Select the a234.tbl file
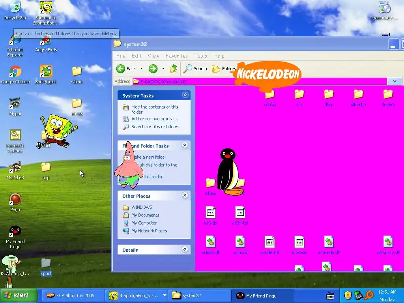The width and height of the screenshot is (404, 303). [x=240, y=216]
